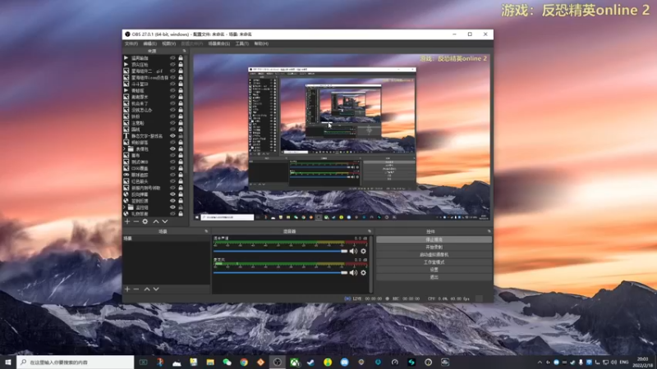Unlock the 表情包 group lock icon
The image size is (657, 369).
tap(181, 149)
